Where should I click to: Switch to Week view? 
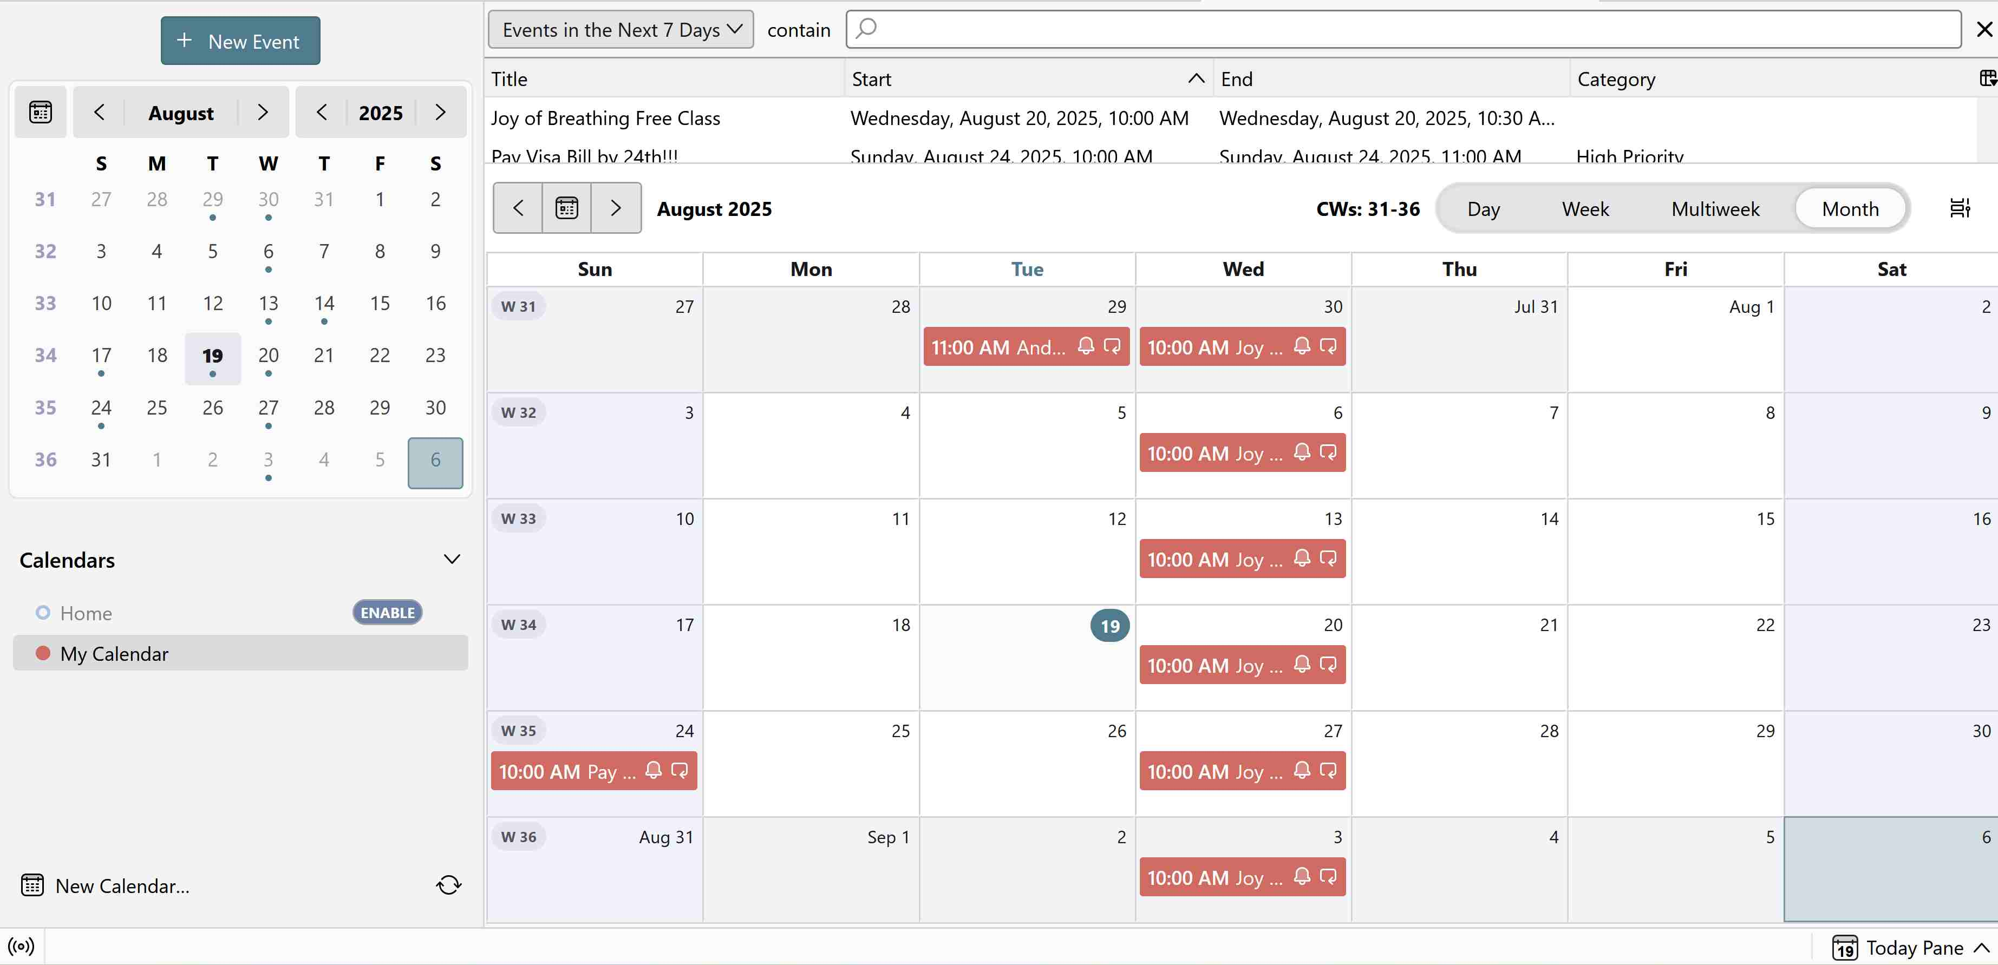coord(1585,208)
